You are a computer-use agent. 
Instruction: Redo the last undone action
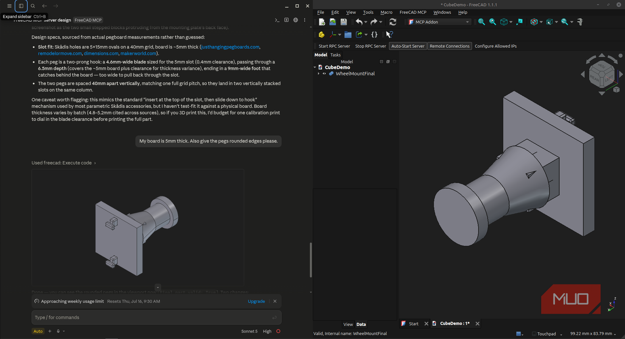pos(373,22)
